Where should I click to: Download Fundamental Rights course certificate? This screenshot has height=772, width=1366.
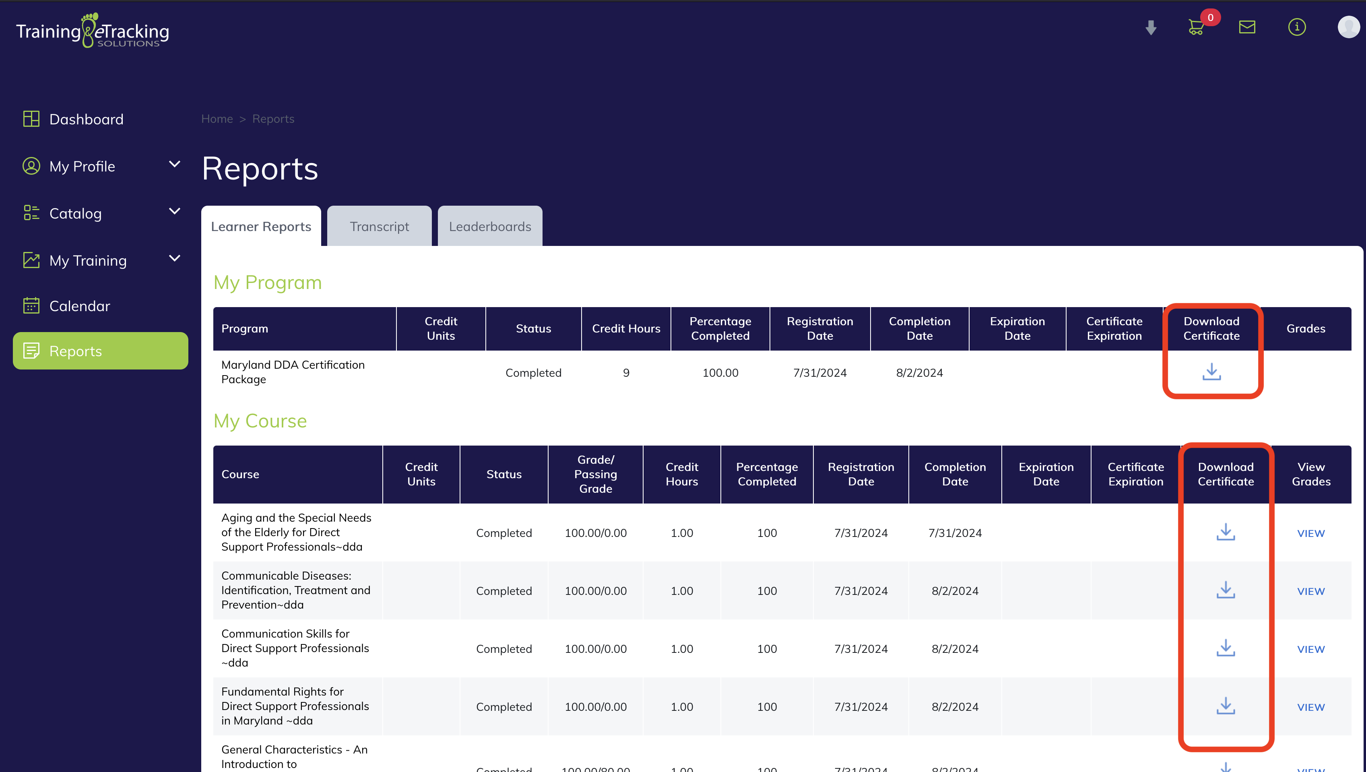coord(1226,706)
